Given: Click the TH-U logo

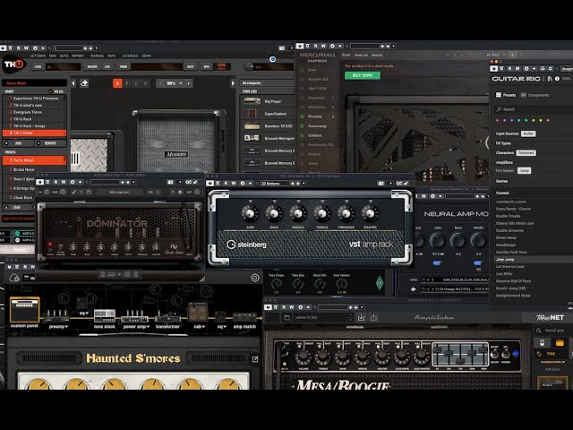Looking at the screenshot, I should pos(13,64).
